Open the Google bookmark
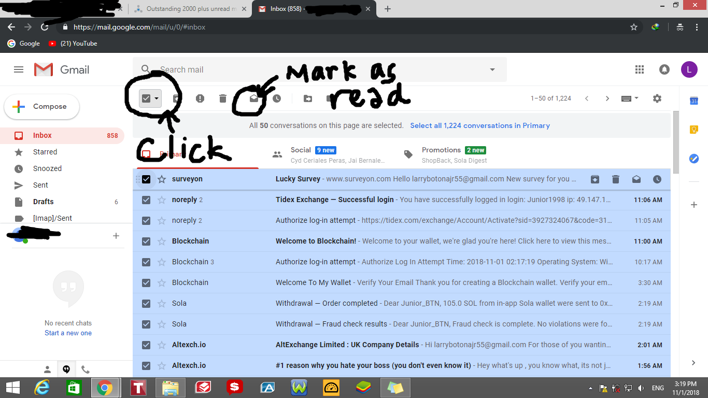Screen dimensions: 708x398 23,44
